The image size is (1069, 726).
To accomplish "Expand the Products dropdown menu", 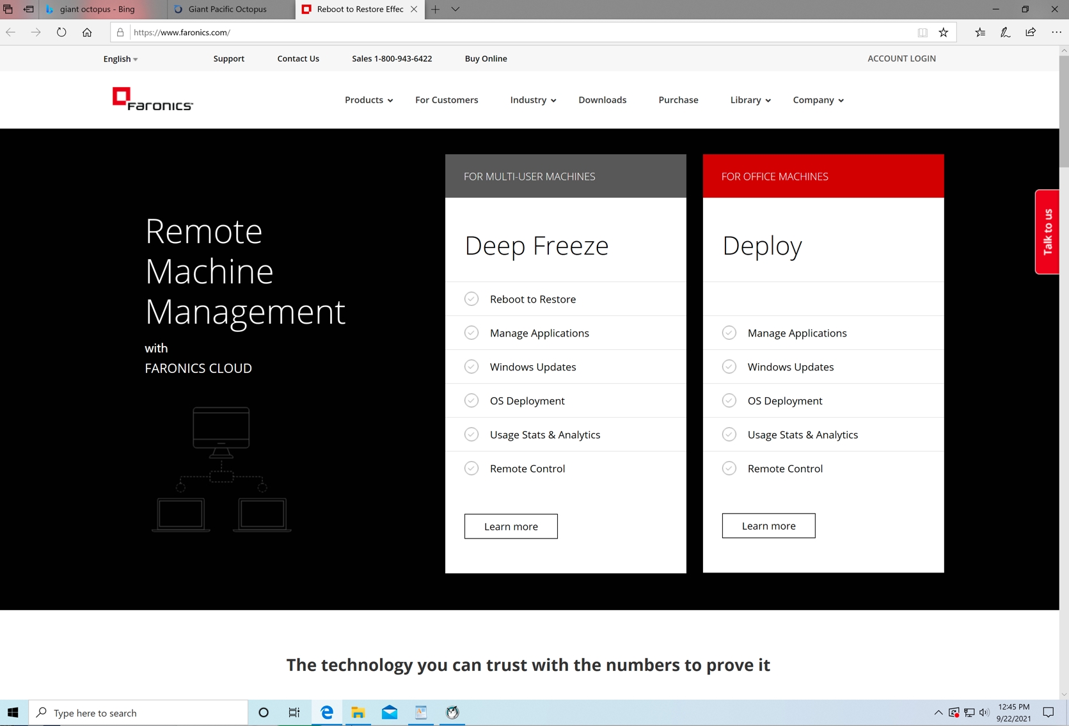I will pos(368,100).
